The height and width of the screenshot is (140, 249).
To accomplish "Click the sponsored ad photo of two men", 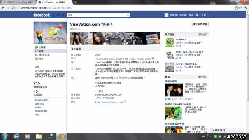I will [x=174, y=90].
